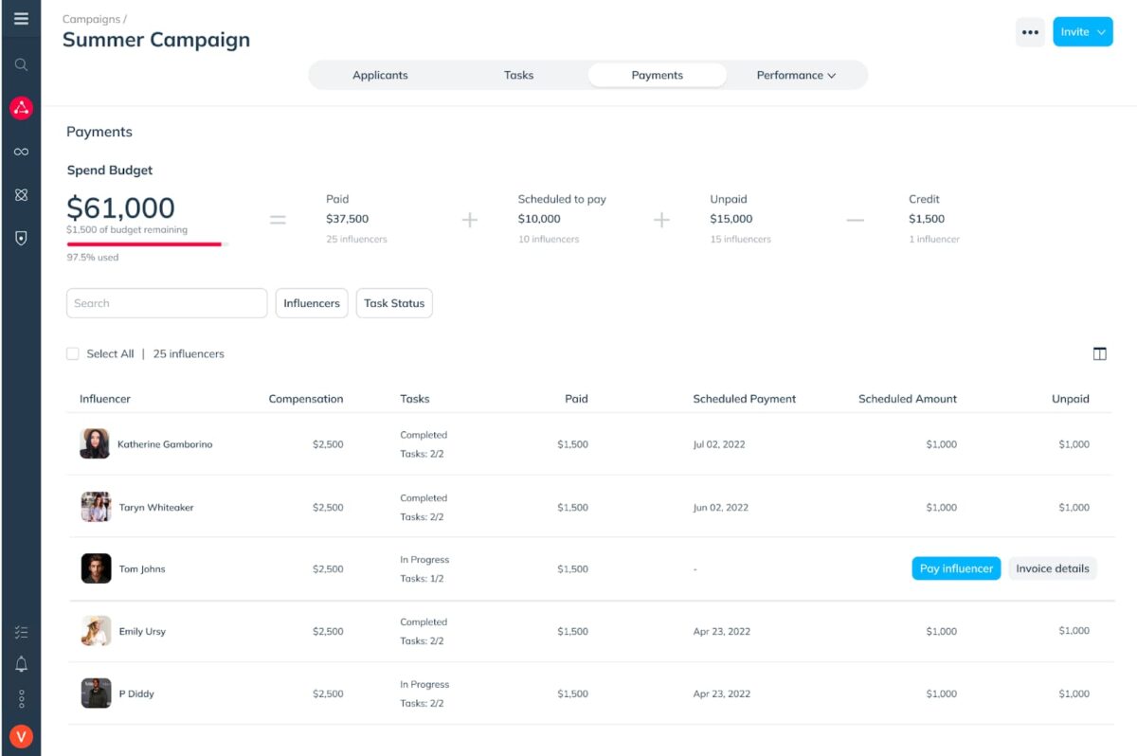Image resolution: width=1137 pixels, height=756 pixels.
Task: Open the infinity icon in the sidebar
Action: point(21,151)
